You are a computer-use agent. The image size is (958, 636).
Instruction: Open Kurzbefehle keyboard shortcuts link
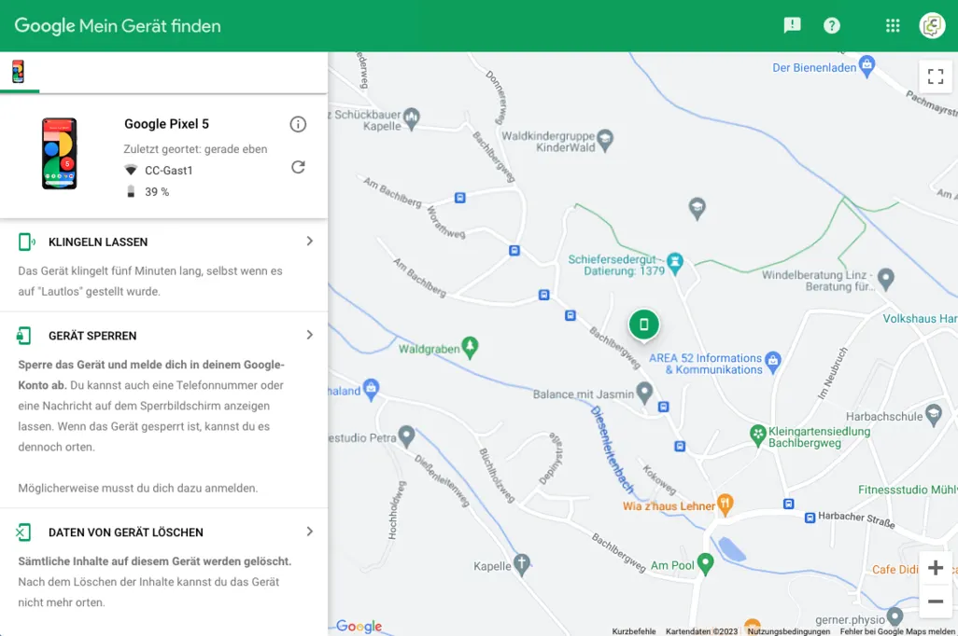click(x=634, y=631)
